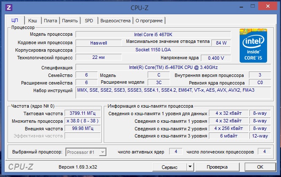Maximize the CPU-Z window
The width and height of the screenshot is (281, 177).
click(x=253, y=6)
